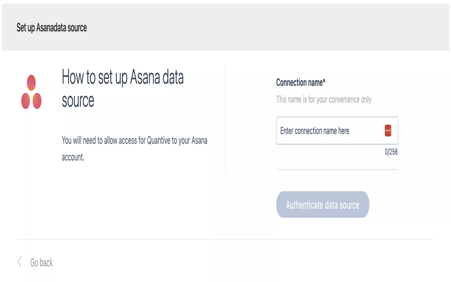Click the Asana three-dot logo
This screenshot has width=451, height=282.
(x=31, y=92)
